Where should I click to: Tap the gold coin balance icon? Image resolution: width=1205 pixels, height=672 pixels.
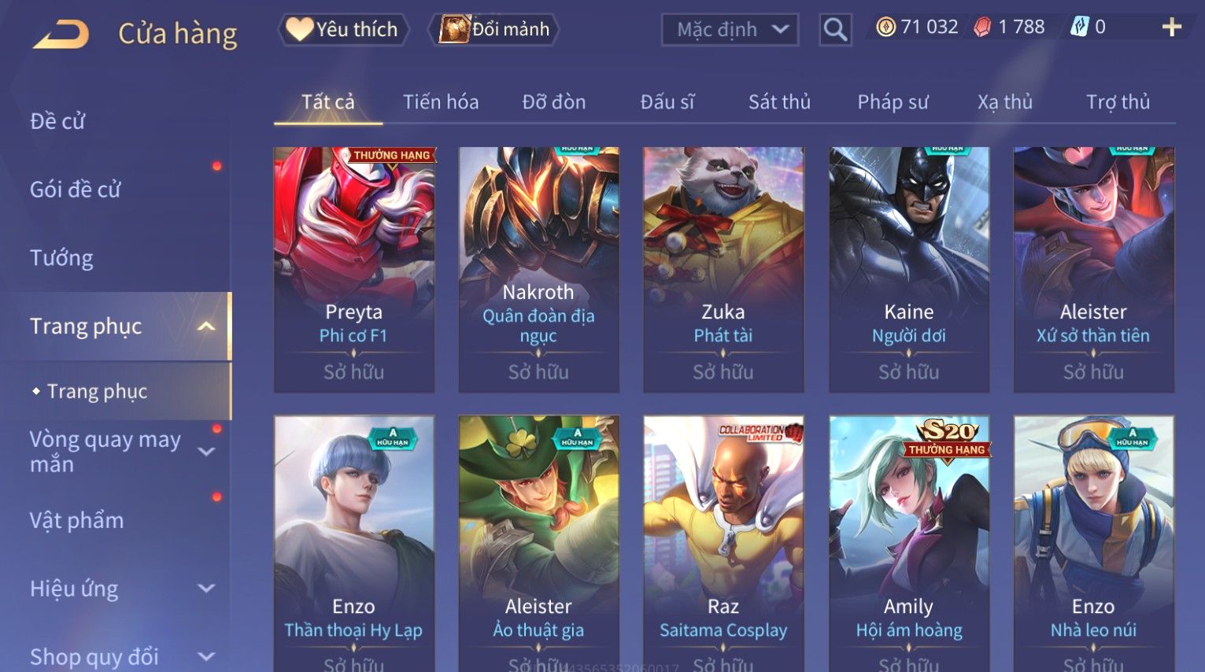[886, 28]
